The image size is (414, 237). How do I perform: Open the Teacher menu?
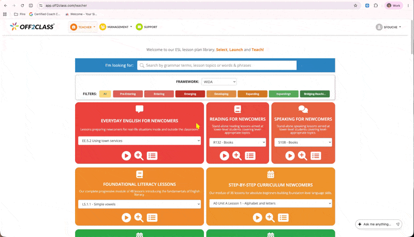click(x=83, y=27)
